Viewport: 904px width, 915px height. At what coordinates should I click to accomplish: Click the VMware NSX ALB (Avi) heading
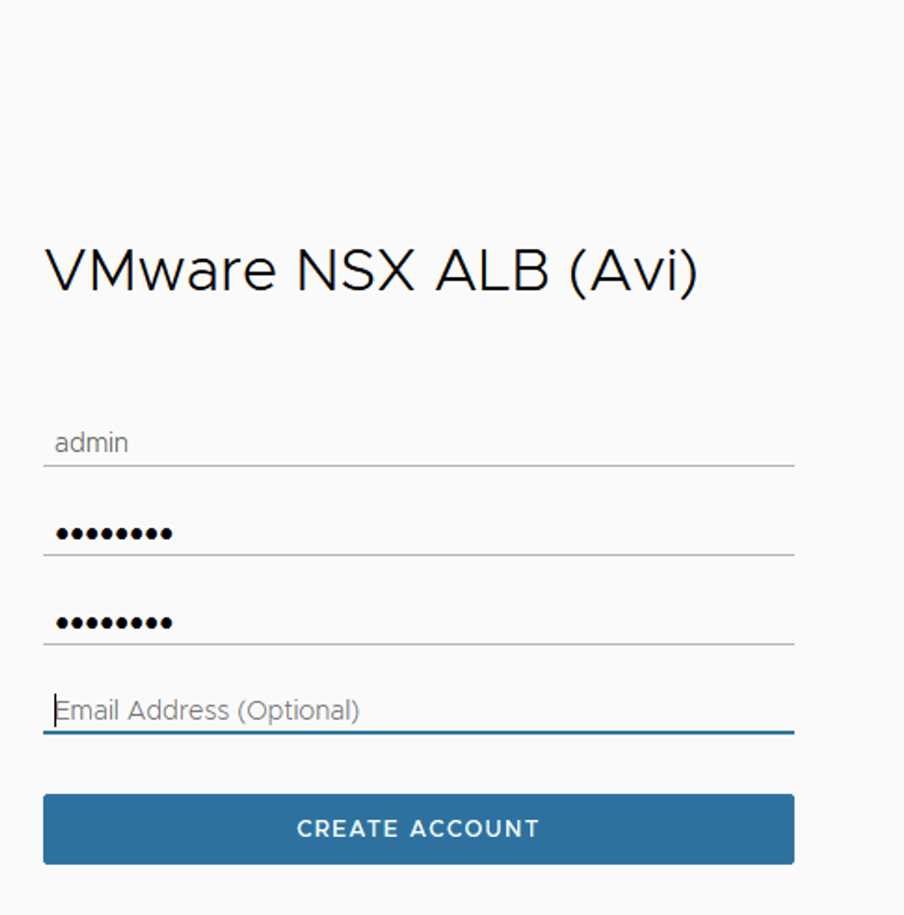point(371,272)
